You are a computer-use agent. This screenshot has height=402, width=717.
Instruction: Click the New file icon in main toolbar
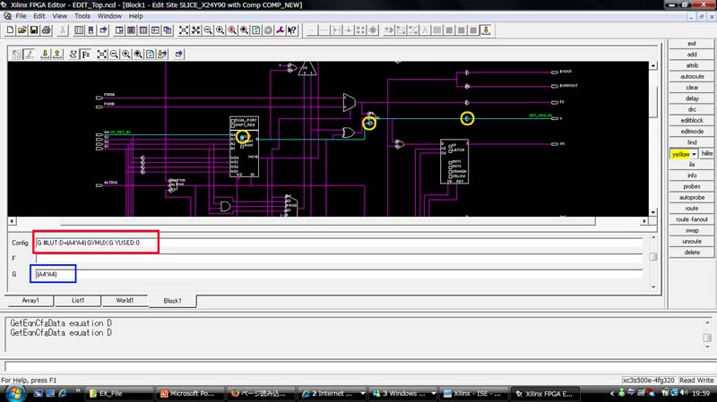10,30
